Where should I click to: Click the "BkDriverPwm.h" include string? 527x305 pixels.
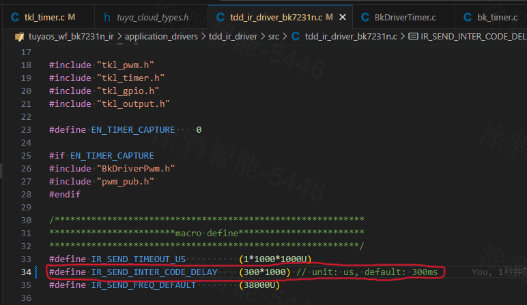tap(134, 169)
